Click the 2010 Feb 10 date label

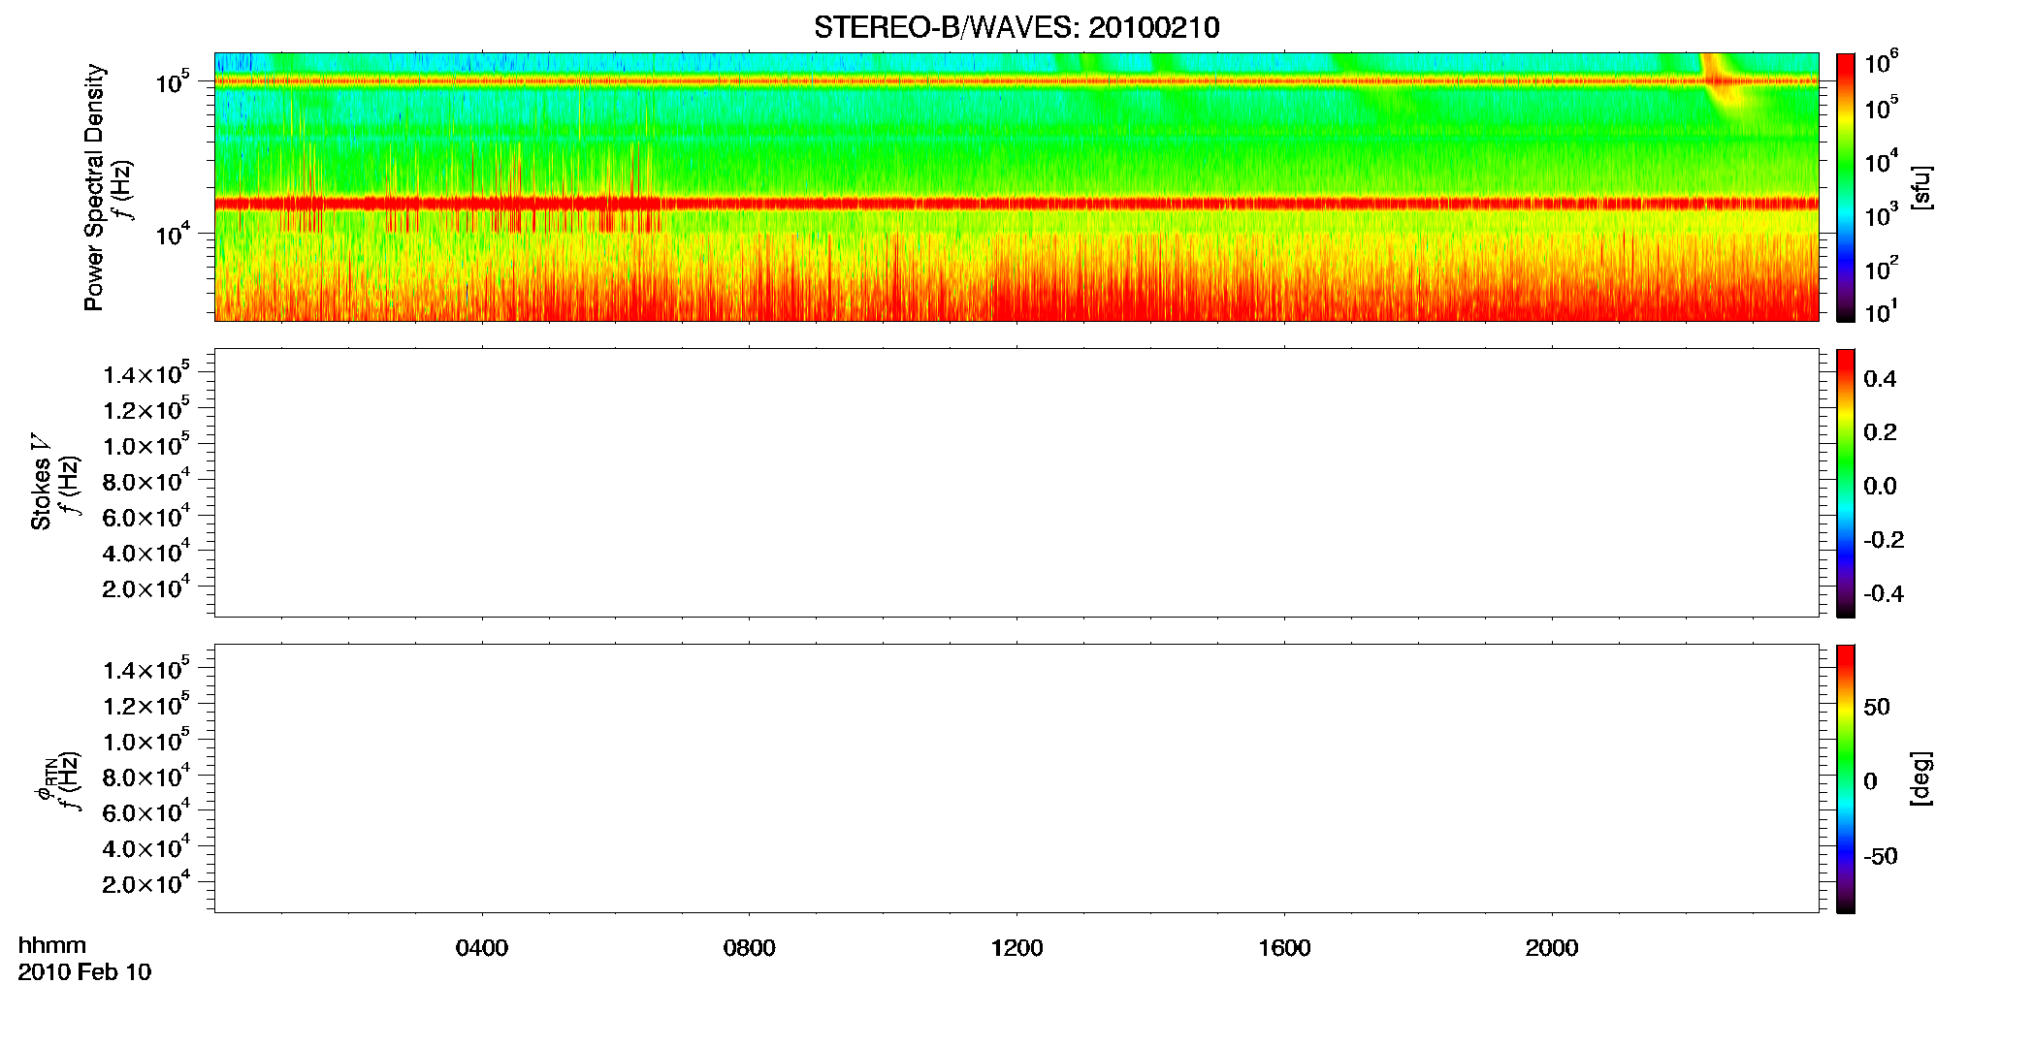pyautogui.click(x=84, y=972)
